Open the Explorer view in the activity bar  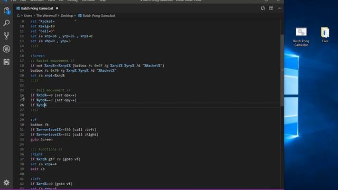[x=6, y=11]
